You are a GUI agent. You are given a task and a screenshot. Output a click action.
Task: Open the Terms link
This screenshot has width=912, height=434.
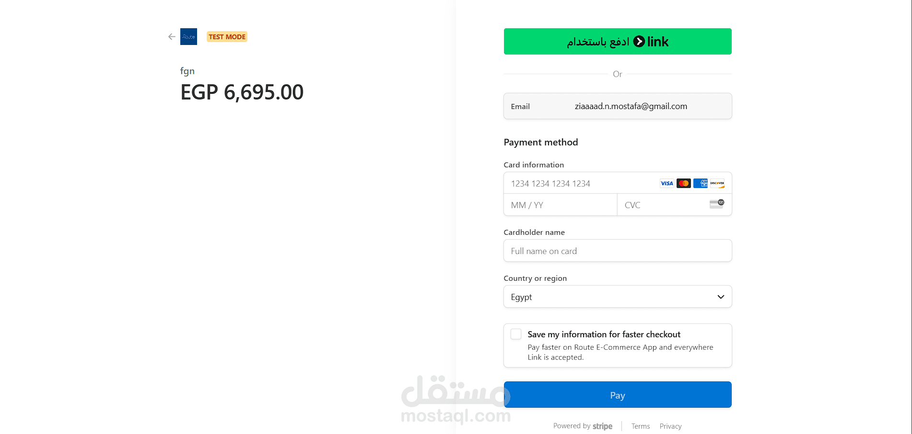pyautogui.click(x=640, y=426)
